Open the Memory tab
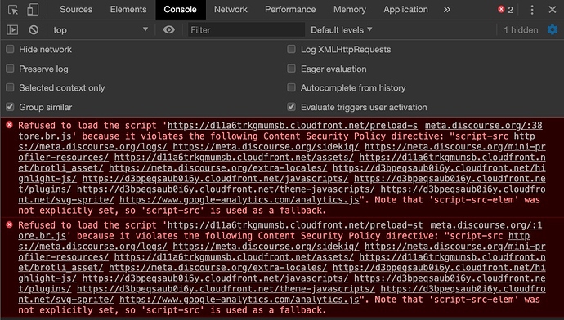564x320 pixels. 350,9
